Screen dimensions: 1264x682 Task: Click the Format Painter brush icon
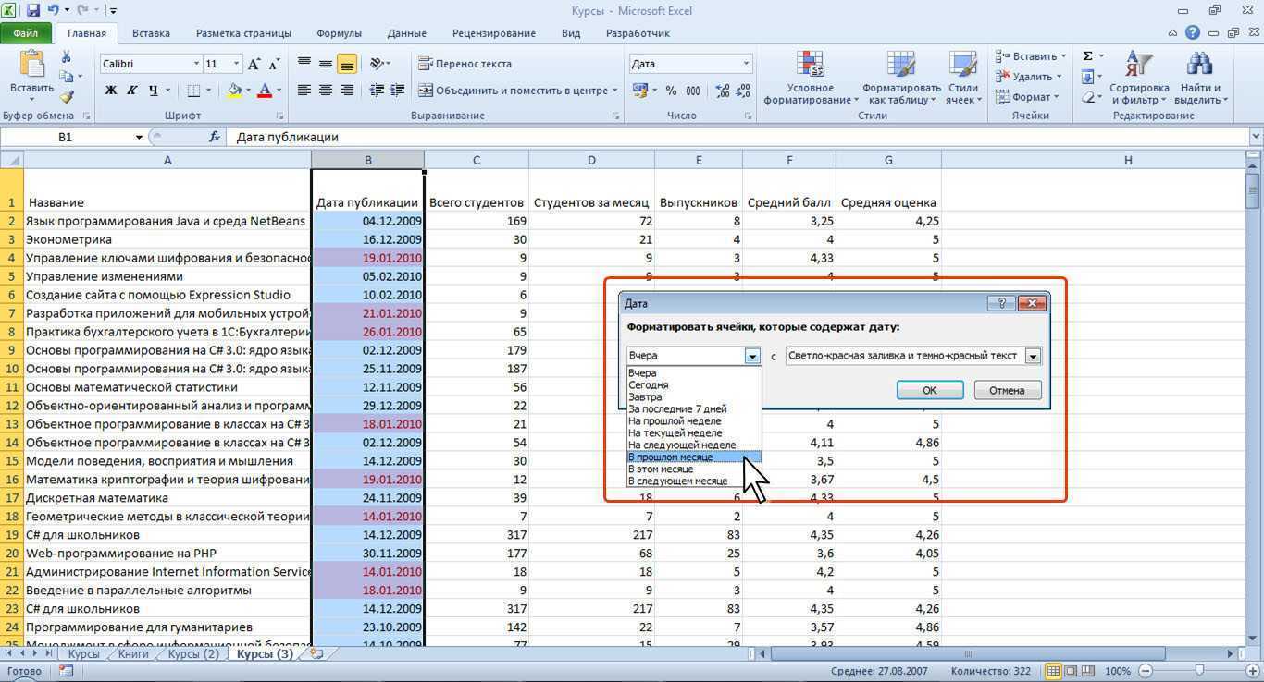(x=67, y=97)
